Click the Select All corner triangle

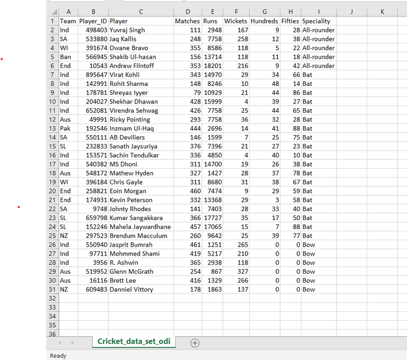pos(54,12)
